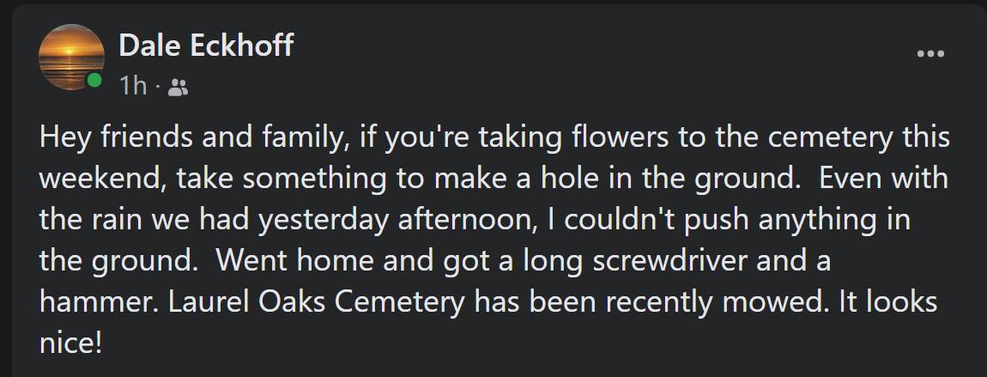Click the phrase "hole in the ground"
The height and width of the screenshot is (377, 987).
coord(675,180)
